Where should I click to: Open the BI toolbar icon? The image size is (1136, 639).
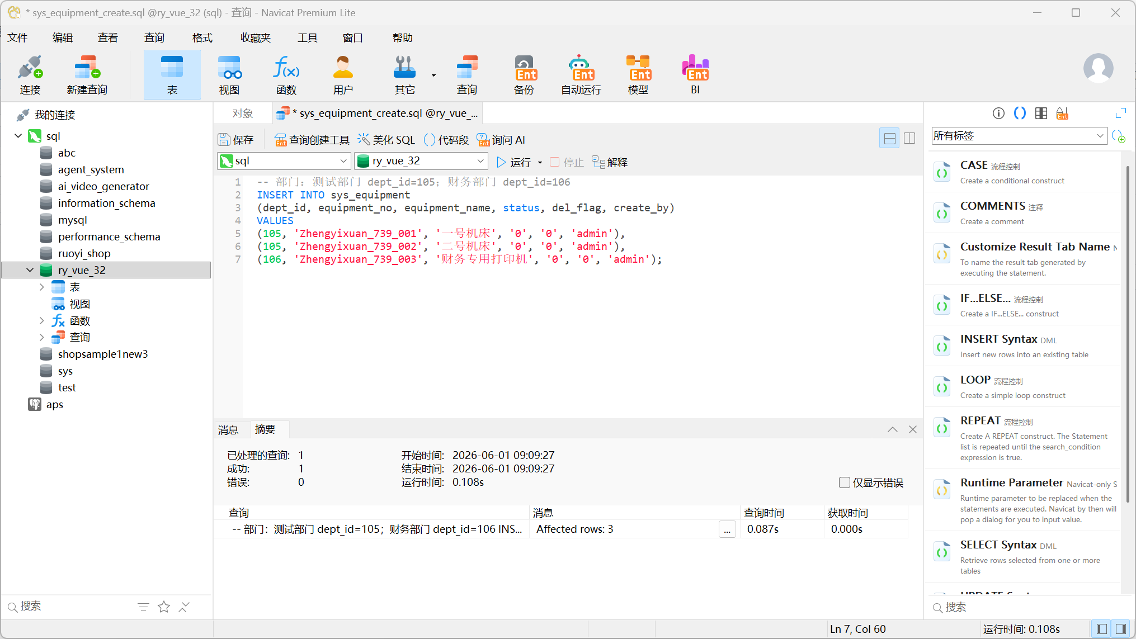coord(695,75)
